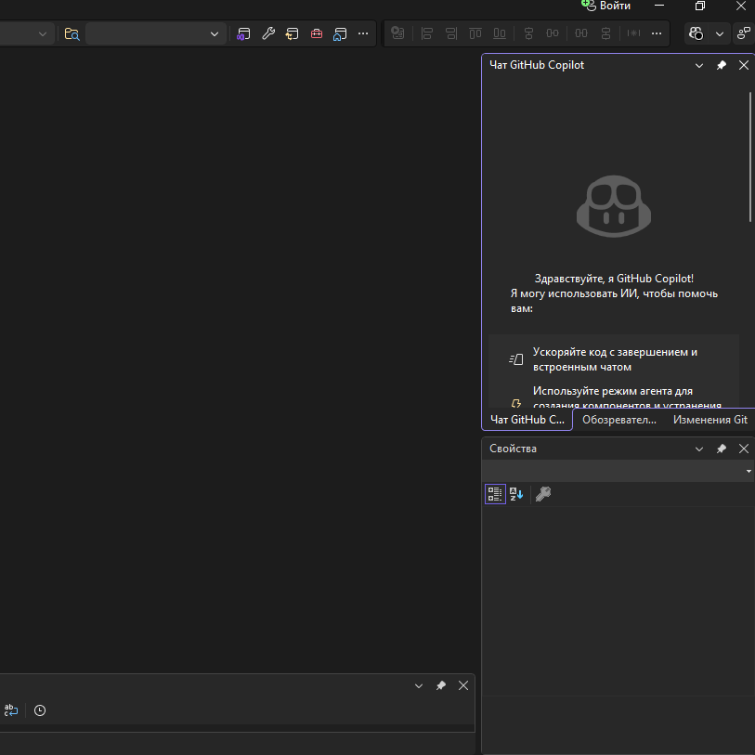755x755 pixels.
Task: Click the layout toolbar overflow ellipsis
Action: click(657, 33)
